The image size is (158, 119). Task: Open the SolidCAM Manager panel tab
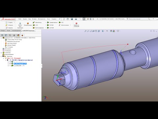tap(22, 35)
